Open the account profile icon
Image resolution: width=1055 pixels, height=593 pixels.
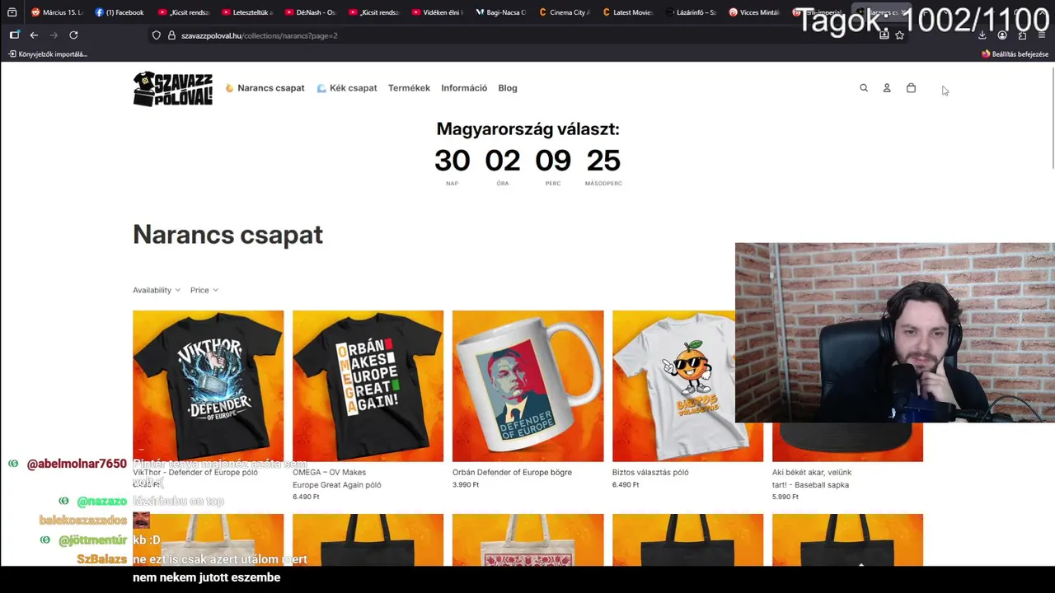click(887, 88)
